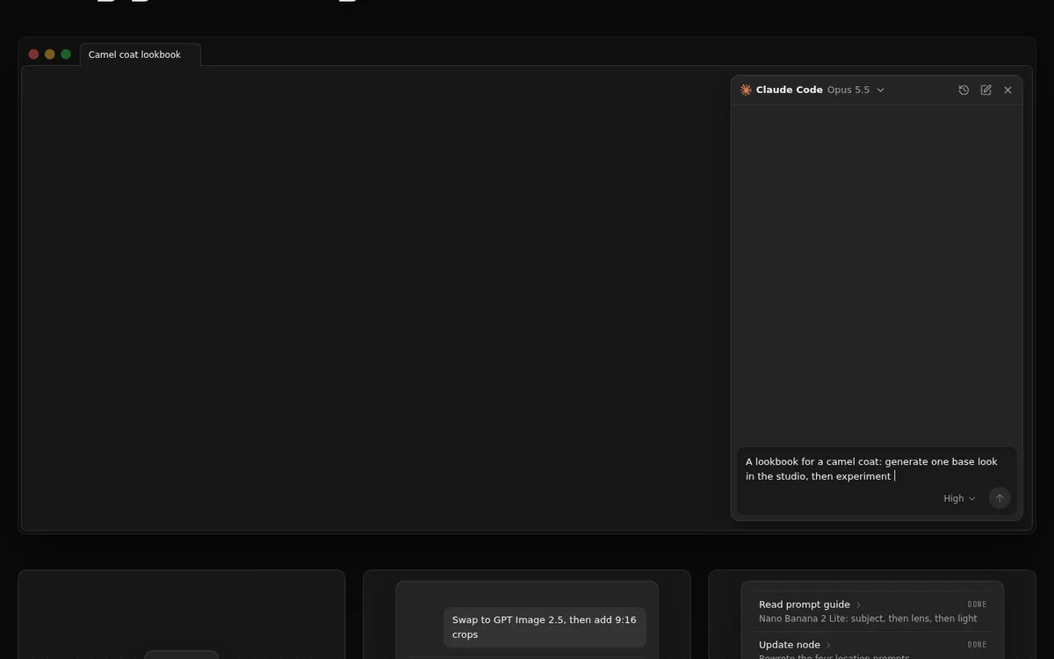The image size is (1054, 659).
Task: Close the Claude Code panel
Action: [x=1007, y=90]
